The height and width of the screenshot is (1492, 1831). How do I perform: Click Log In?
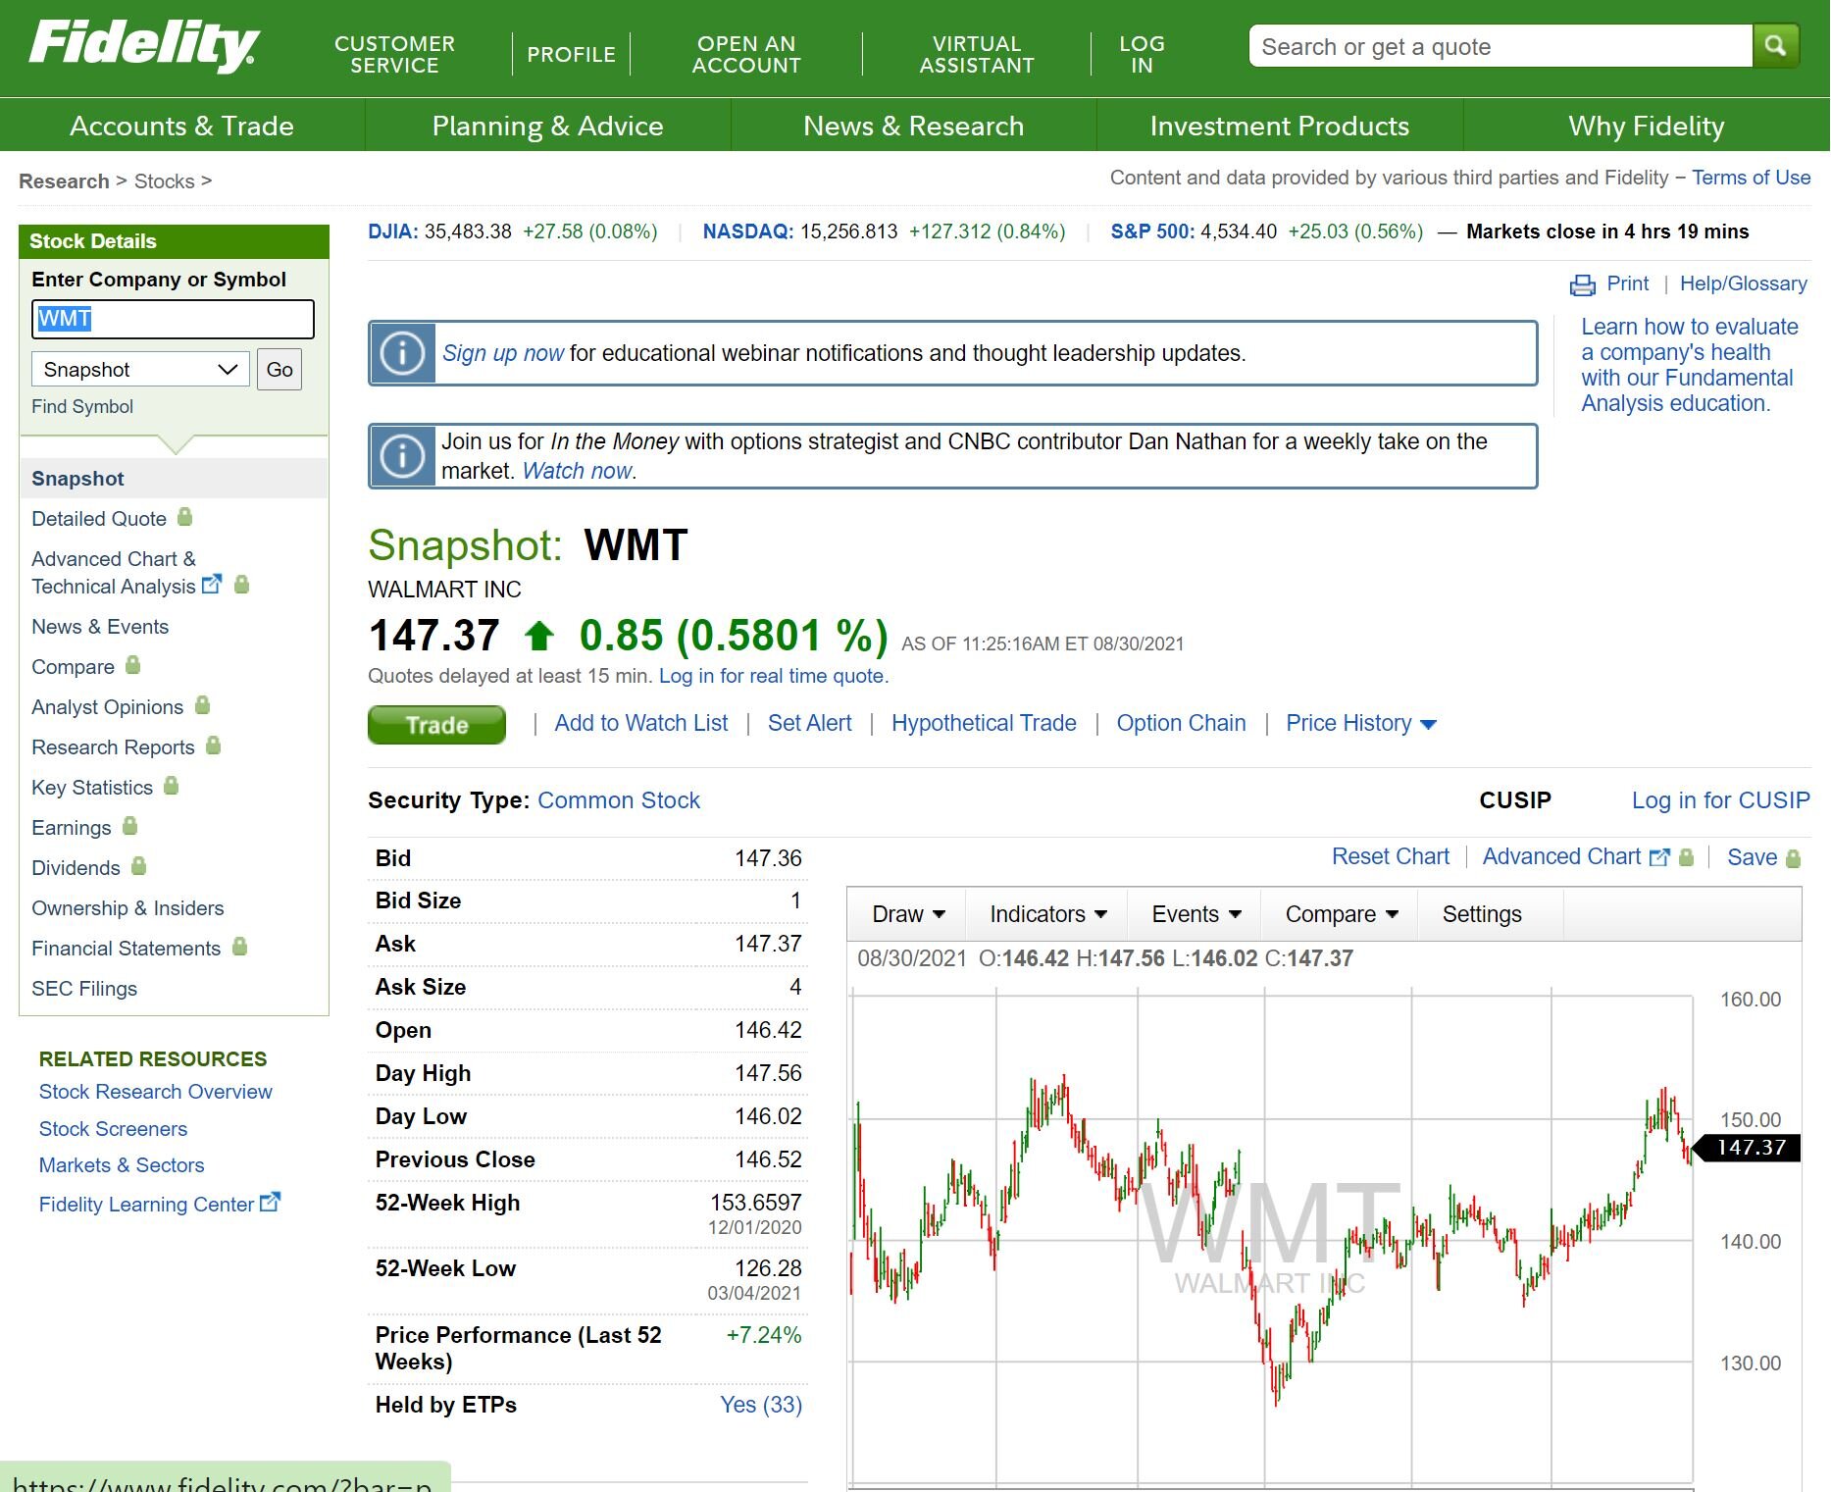click(x=1142, y=54)
